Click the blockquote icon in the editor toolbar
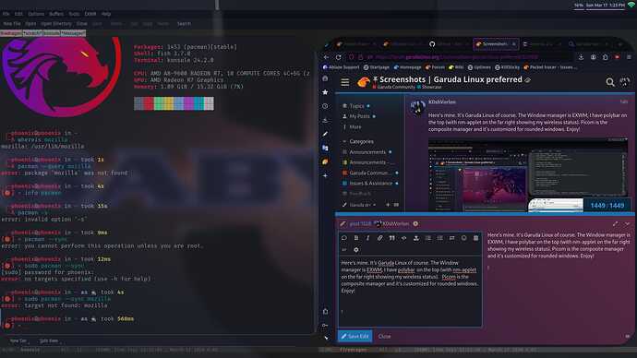Viewport: 637px width, 358px height. pos(392,238)
